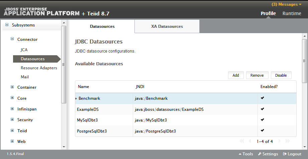Click the Tools up-arrow icon
Viewport: 308px width, 159px height.
point(240,154)
